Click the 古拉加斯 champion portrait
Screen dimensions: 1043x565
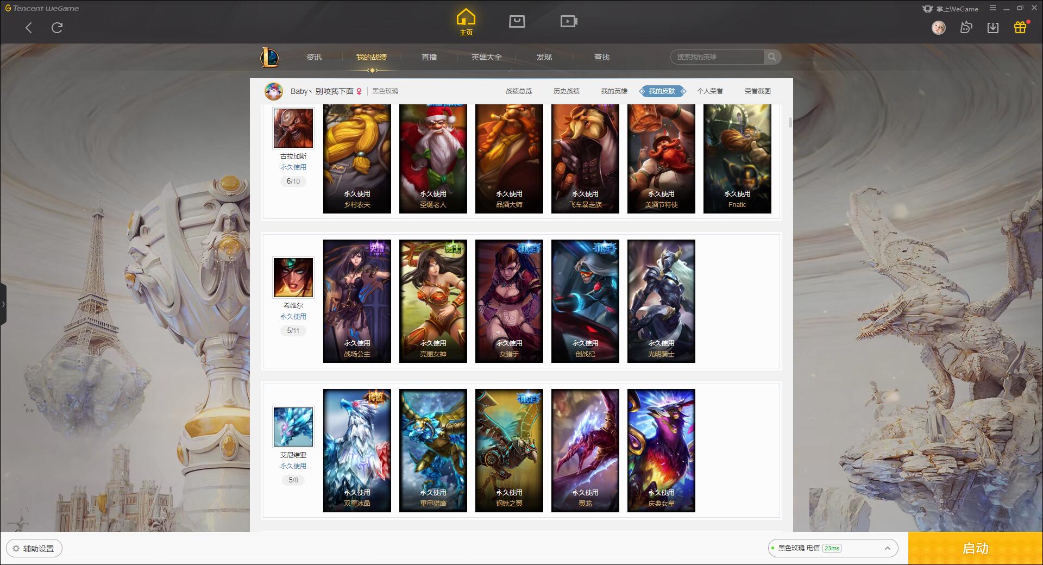click(x=293, y=128)
